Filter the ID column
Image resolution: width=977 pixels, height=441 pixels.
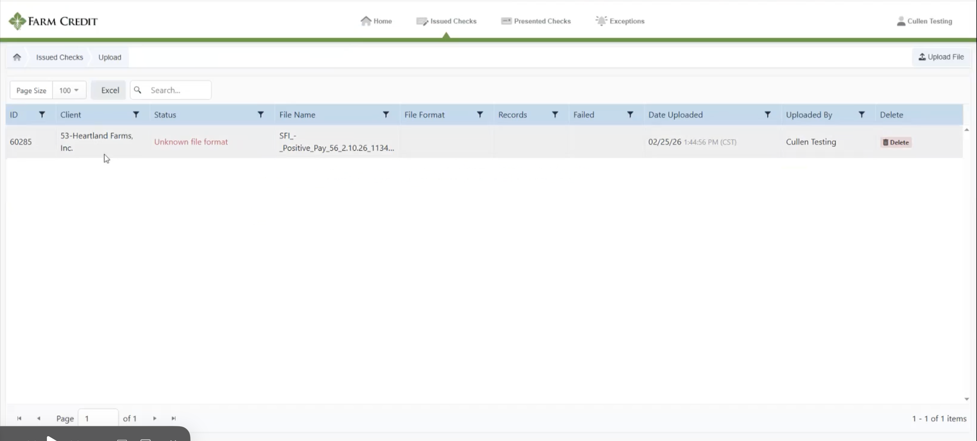coord(42,114)
